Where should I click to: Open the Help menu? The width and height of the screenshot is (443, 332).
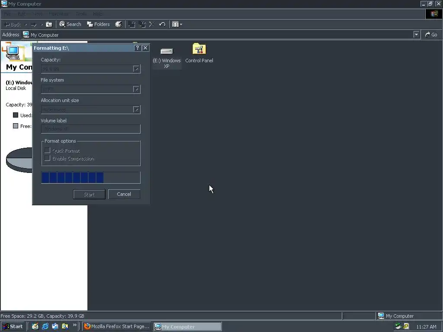(x=98, y=14)
